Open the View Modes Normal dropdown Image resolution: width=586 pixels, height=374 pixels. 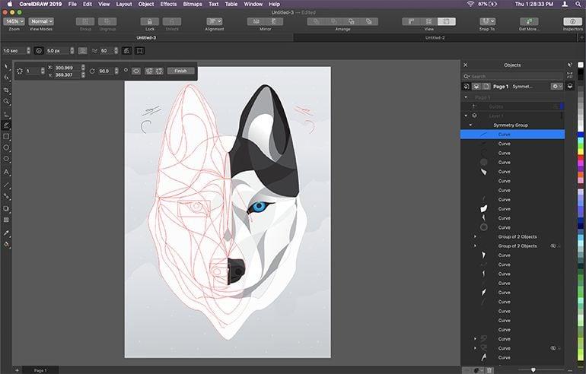click(41, 21)
